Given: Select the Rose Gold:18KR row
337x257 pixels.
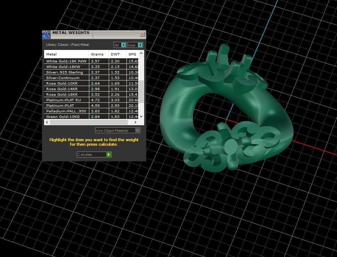Looking at the screenshot, I should coord(91,94).
